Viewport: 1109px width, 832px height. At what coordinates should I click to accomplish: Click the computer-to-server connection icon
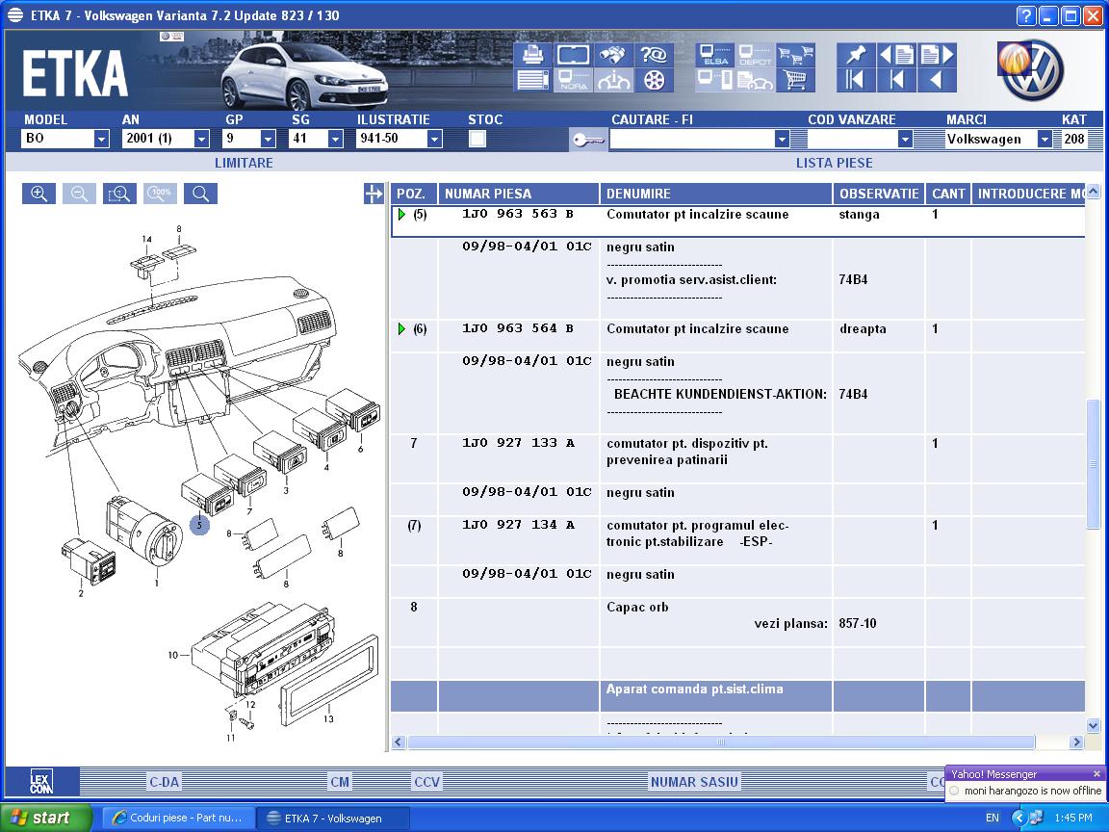[x=714, y=80]
